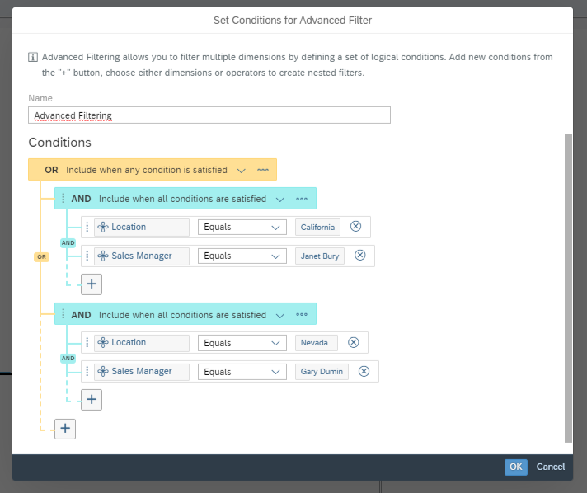Click the Location field with Nevada
The height and width of the screenshot is (493, 587).
pos(142,343)
